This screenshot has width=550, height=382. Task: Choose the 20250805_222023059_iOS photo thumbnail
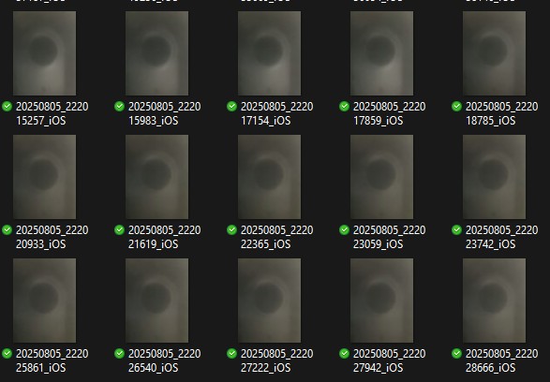pos(381,177)
